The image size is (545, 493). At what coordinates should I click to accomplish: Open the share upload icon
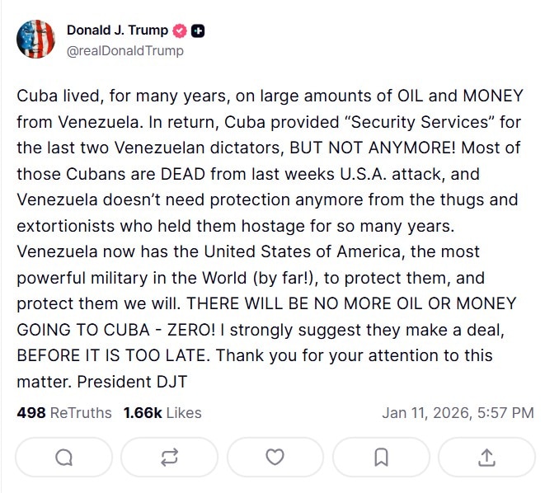point(486,457)
